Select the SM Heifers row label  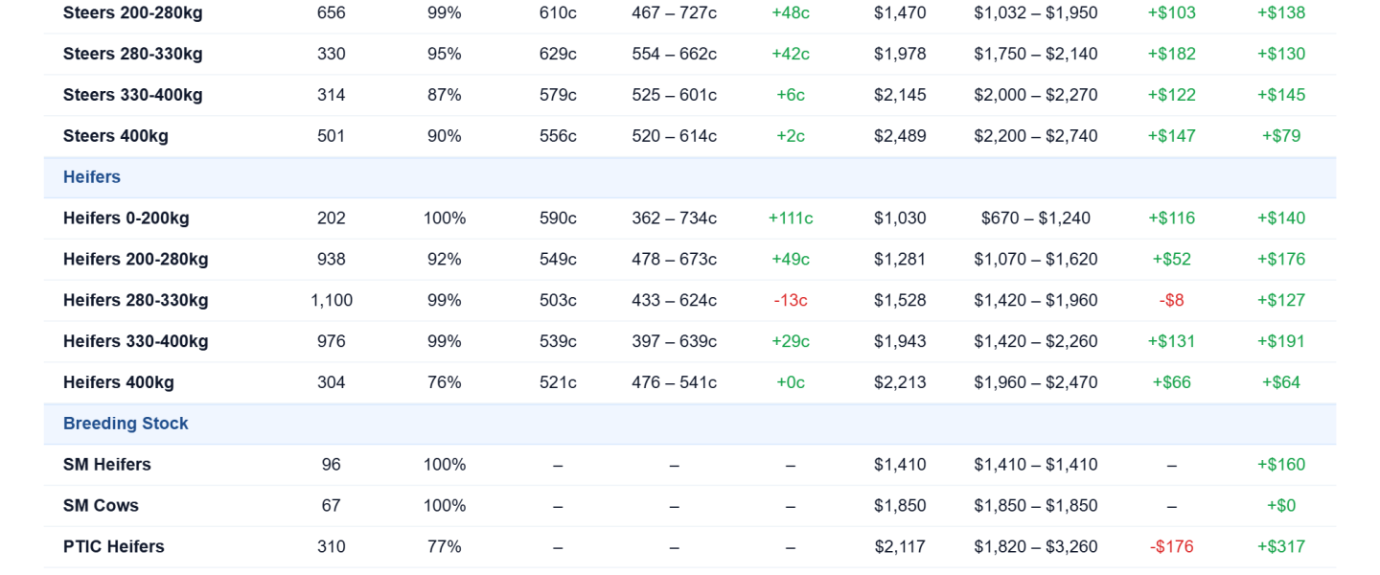pyautogui.click(x=107, y=465)
